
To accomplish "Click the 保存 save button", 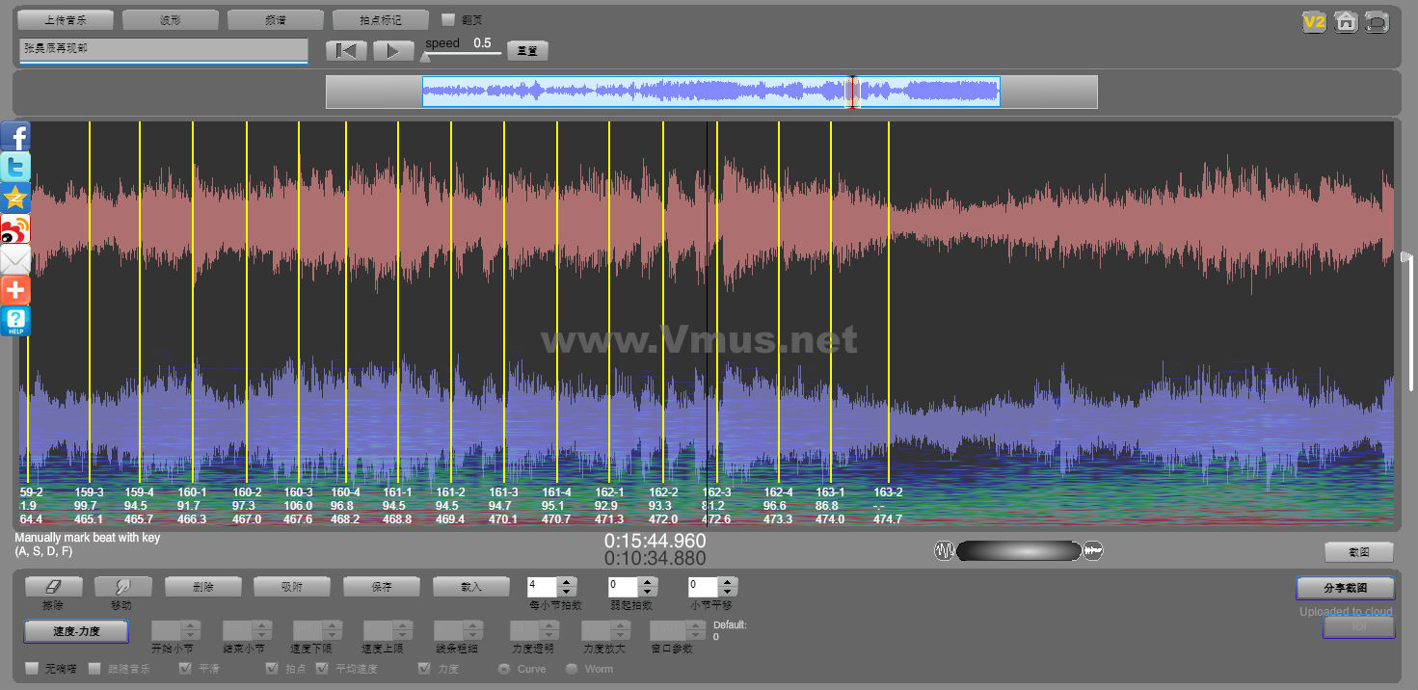I will coord(381,586).
